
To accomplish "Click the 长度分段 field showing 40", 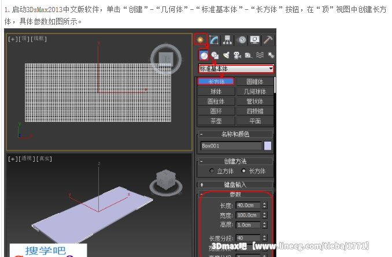I will pyautogui.click(x=248, y=238).
